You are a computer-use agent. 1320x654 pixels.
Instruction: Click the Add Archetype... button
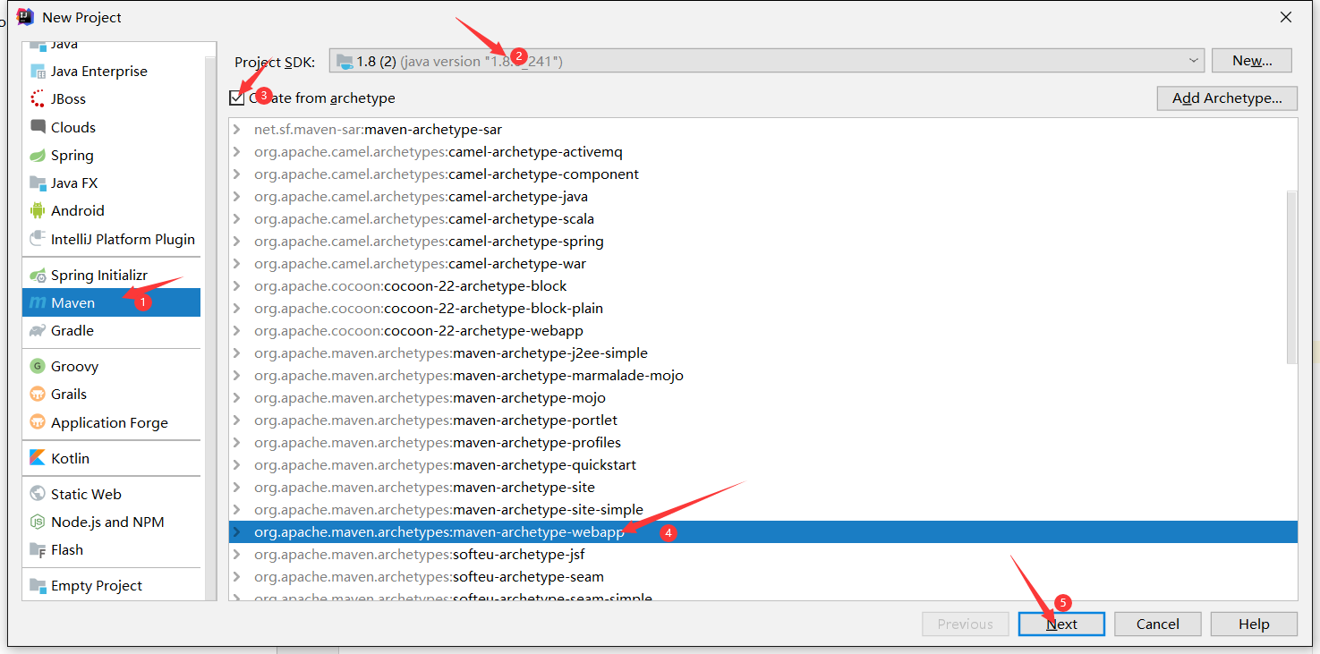pyautogui.click(x=1227, y=98)
